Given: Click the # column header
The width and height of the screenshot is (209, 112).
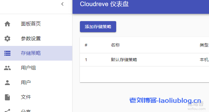Looking at the screenshot, I should (x=86, y=45).
